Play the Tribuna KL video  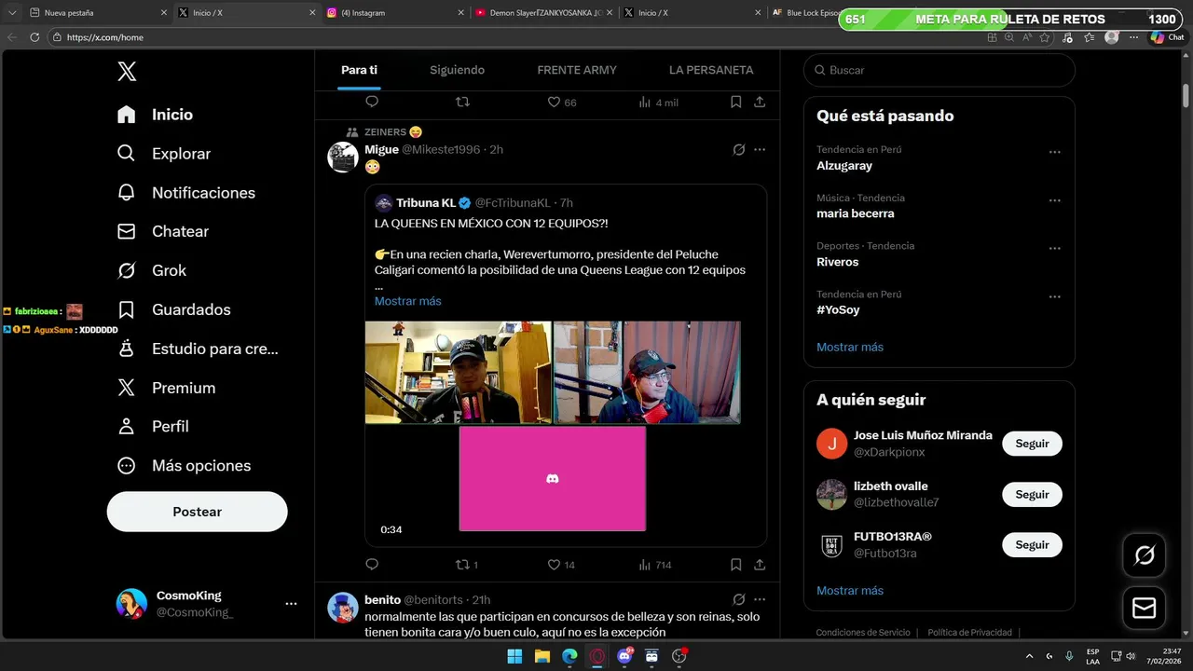tap(553, 426)
